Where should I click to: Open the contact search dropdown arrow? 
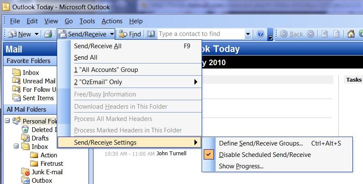(x=248, y=34)
